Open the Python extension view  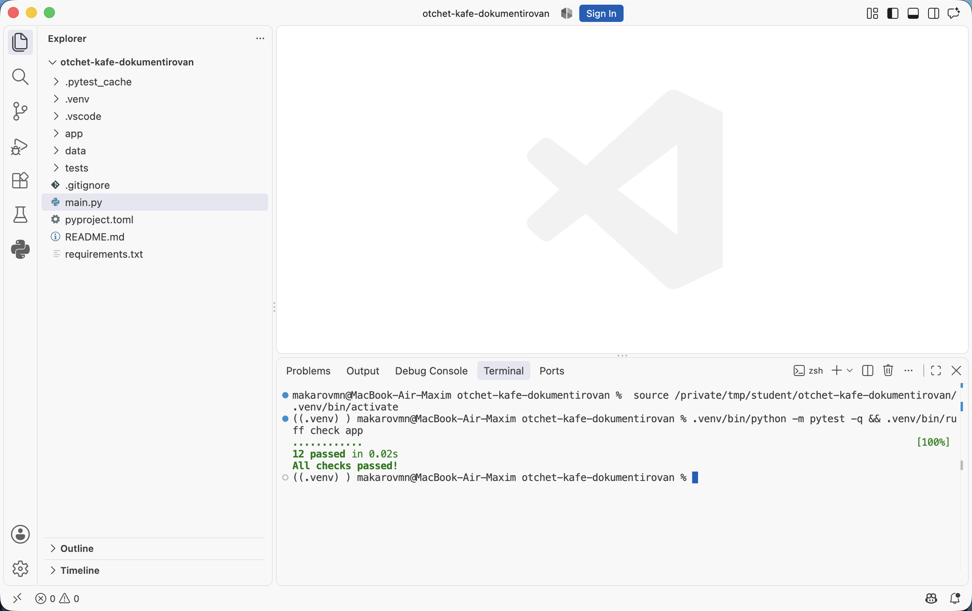point(20,249)
